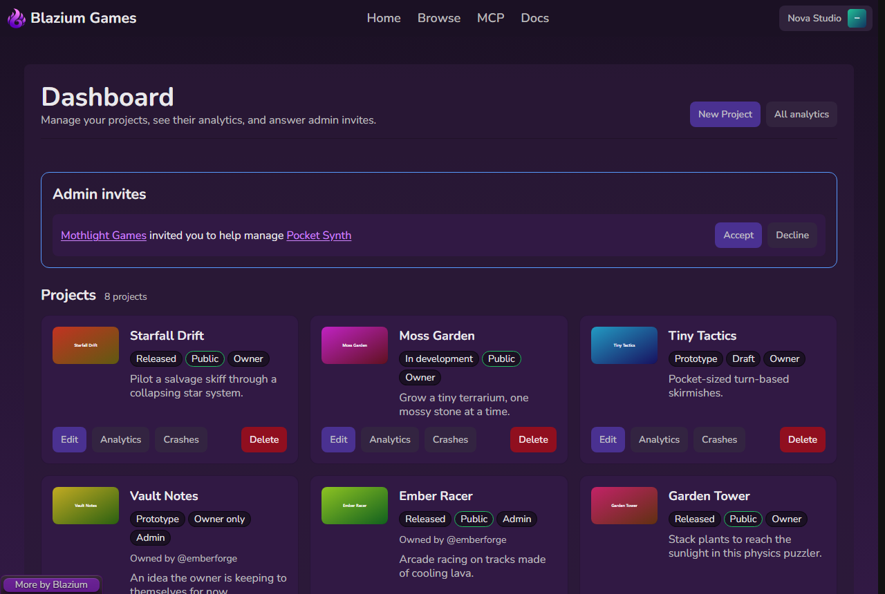Open the MCP nav item
Image resolution: width=885 pixels, height=594 pixels.
[x=491, y=18]
